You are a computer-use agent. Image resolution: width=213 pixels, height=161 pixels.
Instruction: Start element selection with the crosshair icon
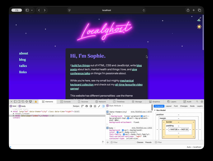pos(27,102)
